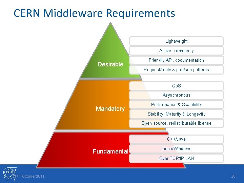Click the CERN logo in the footer
The height and width of the screenshot is (183, 244).
click(x=9, y=174)
